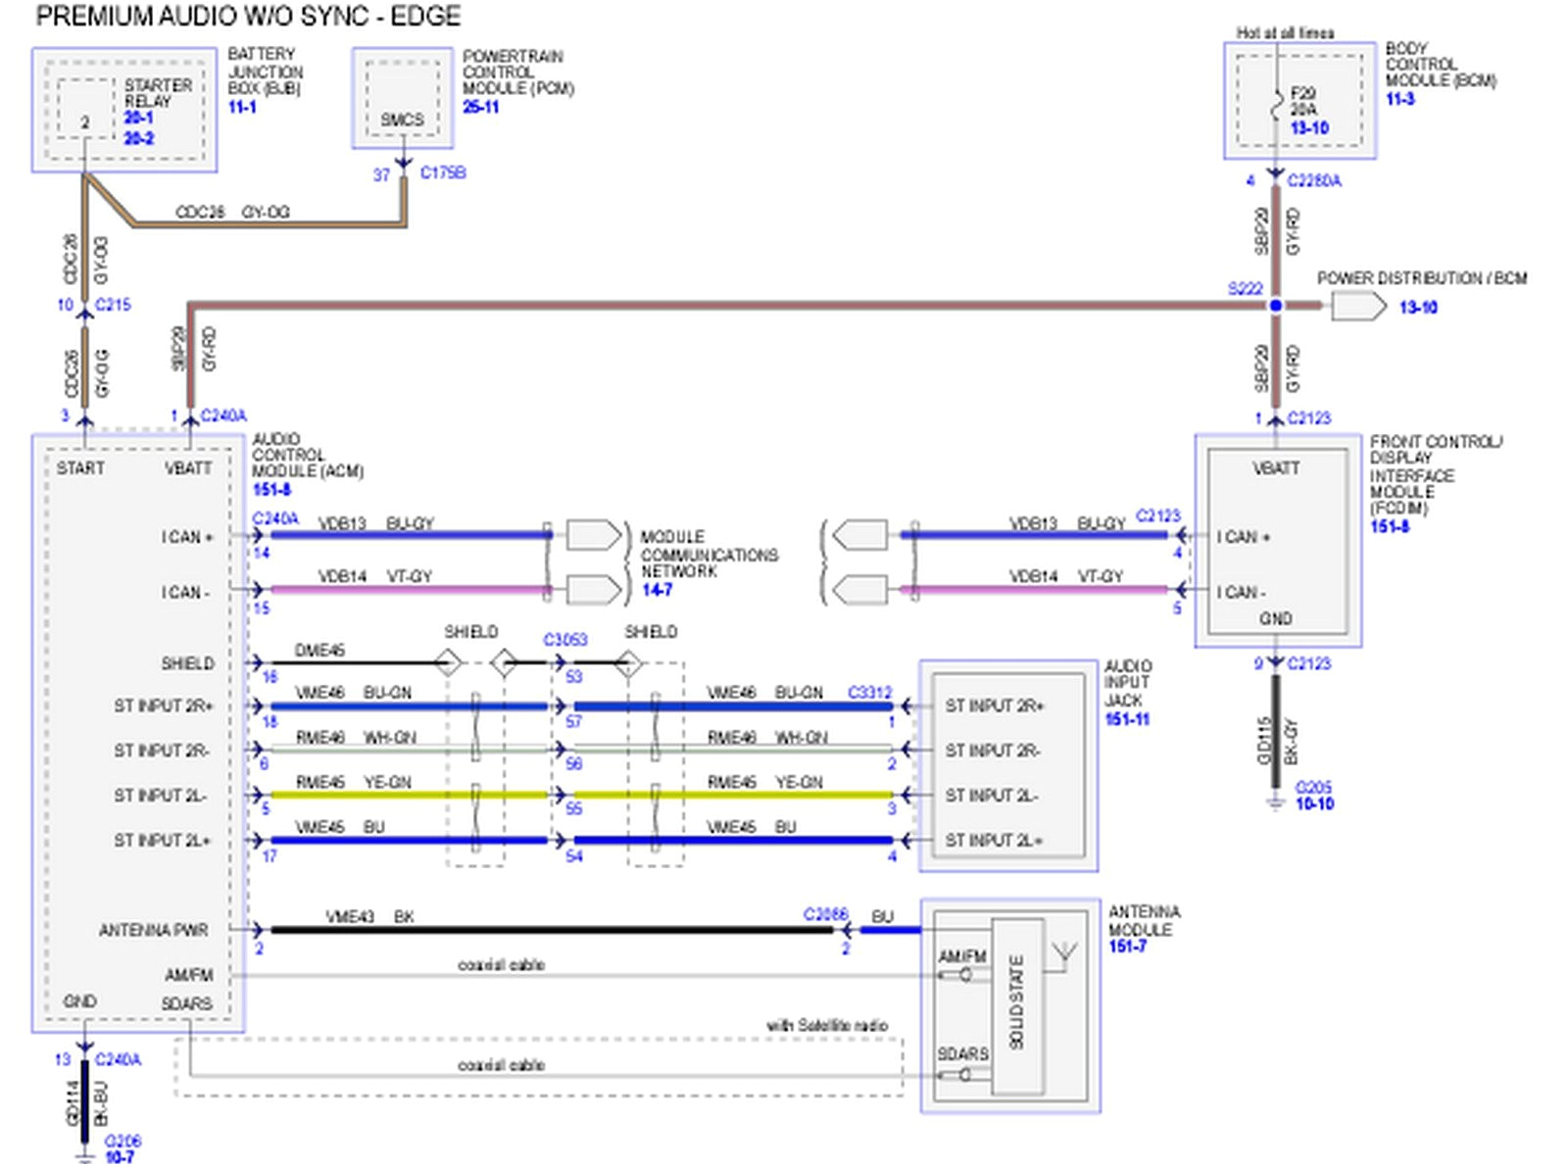Select the VBATT pin on the FCDIM block
This screenshot has height=1165, width=1568.
[x=1275, y=467]
